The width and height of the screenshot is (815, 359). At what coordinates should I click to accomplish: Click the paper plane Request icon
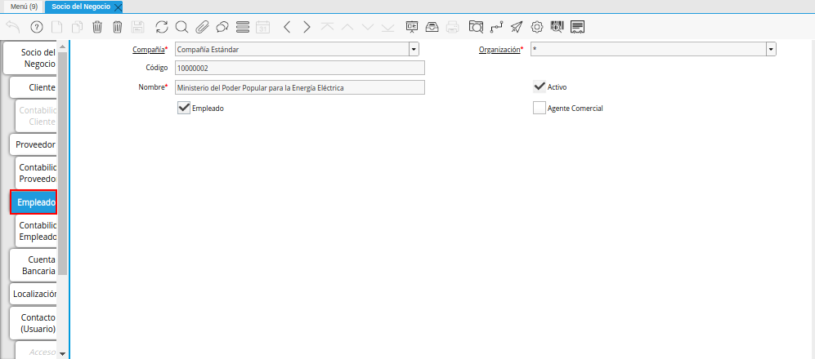pyautogui.click(x=516, y=27)
